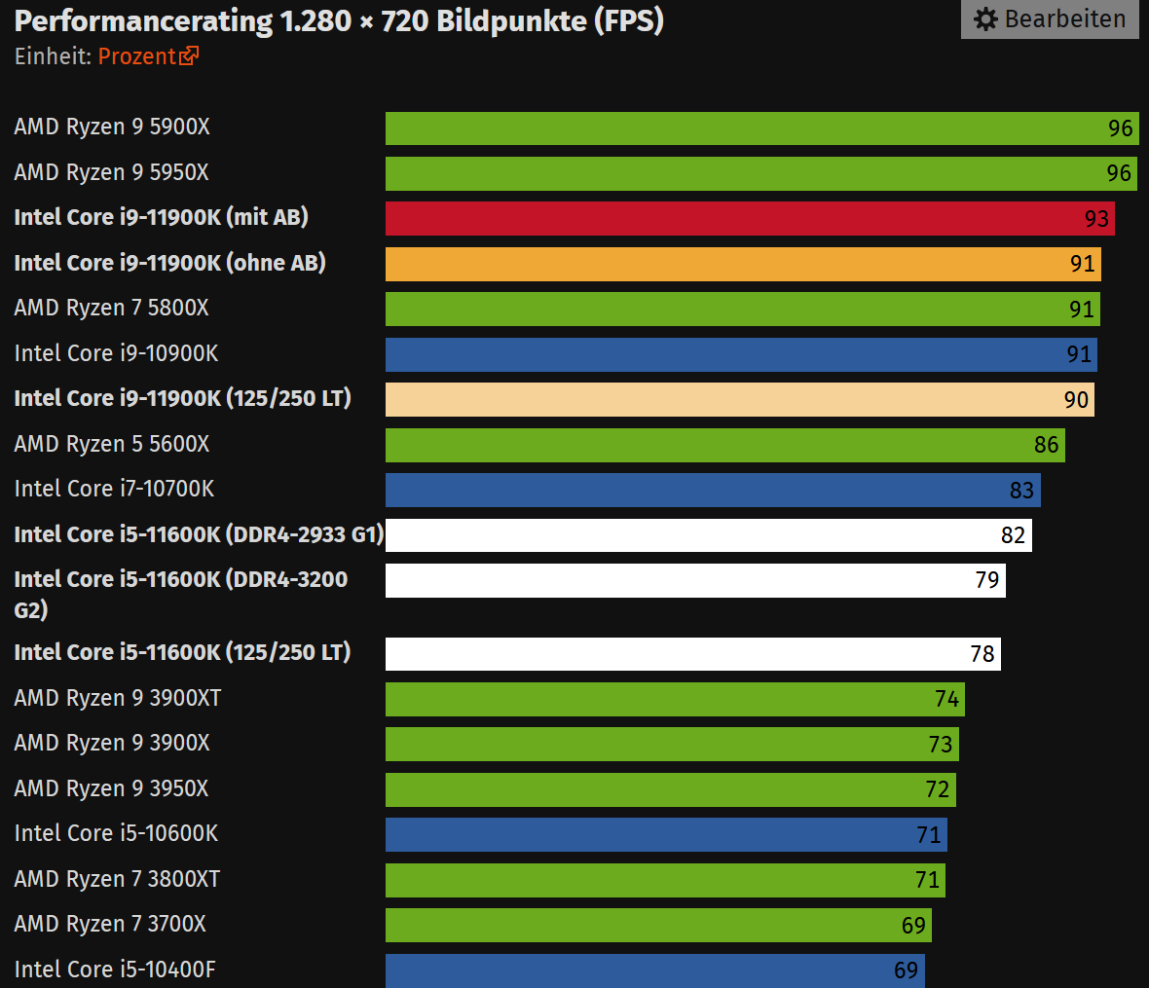The width and height of the screenshot is (1149, 988).
Task: Select the AMD Ryzen 7 5800X label
Action: click(x=111, y=309)
